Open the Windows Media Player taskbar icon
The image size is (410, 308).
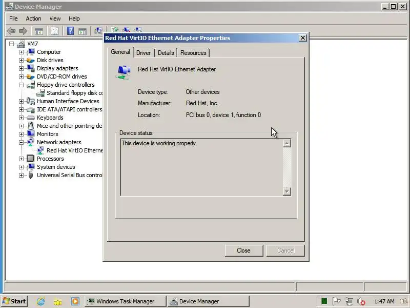click(x=75, y=301)
